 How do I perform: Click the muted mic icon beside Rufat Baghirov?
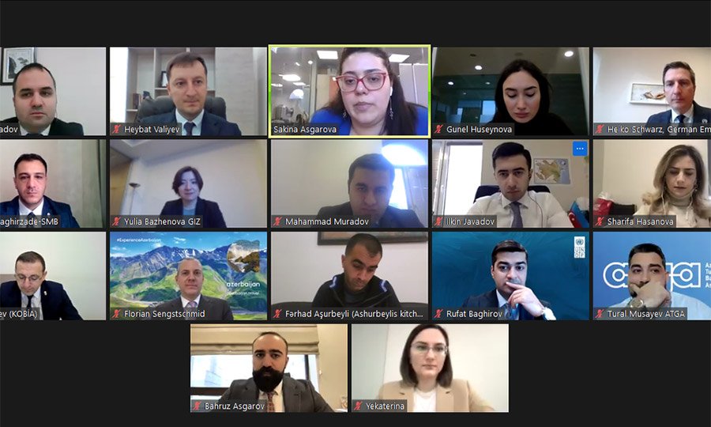(x=438, y=314)
